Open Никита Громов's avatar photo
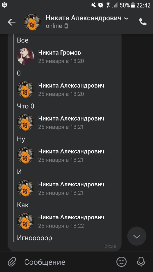The height and width of the screenshot is (272, 153). pyautogui.click(x=25, y=56)
